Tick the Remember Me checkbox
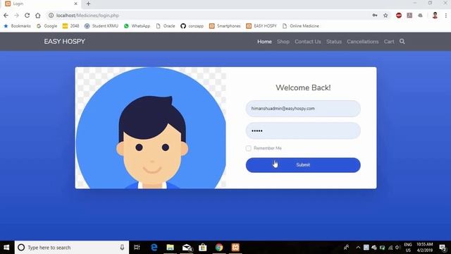Screen dimensions: 451x254 point(249,148)
